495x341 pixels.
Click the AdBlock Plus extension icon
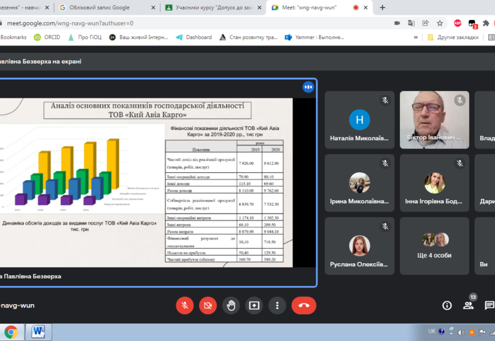coord(457,23)
